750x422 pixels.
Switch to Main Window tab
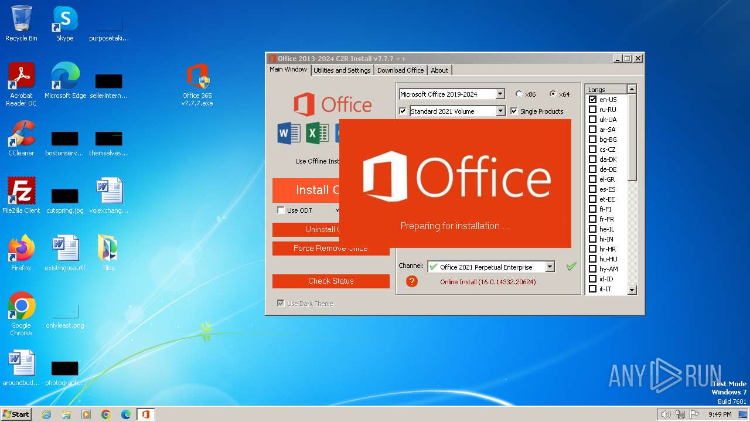click(x=288, y=69)
